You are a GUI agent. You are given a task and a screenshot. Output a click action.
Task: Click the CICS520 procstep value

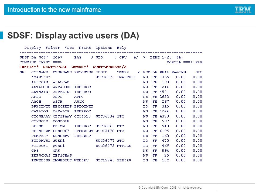pyautogui.click(x=83, y=116)
